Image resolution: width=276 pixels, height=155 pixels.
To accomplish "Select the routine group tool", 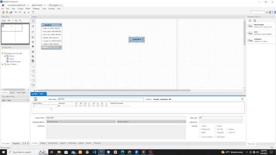I will pyautogui.click(x=33, y=61).
